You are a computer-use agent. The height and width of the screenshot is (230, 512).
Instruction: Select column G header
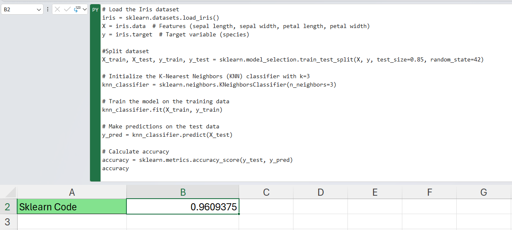[x=484, y=192]
